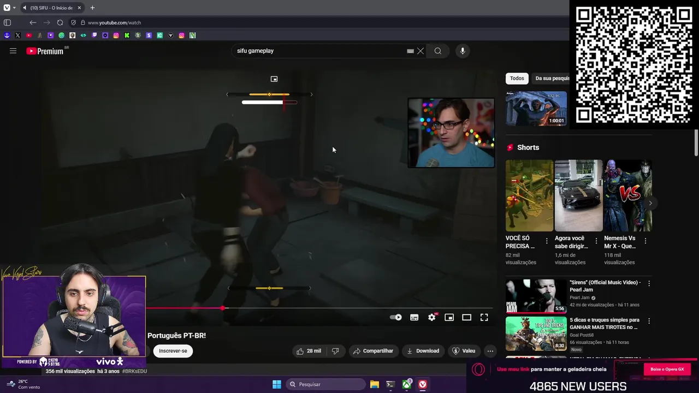Open video settings gear

pyautogui.click(x=432, y=317)
